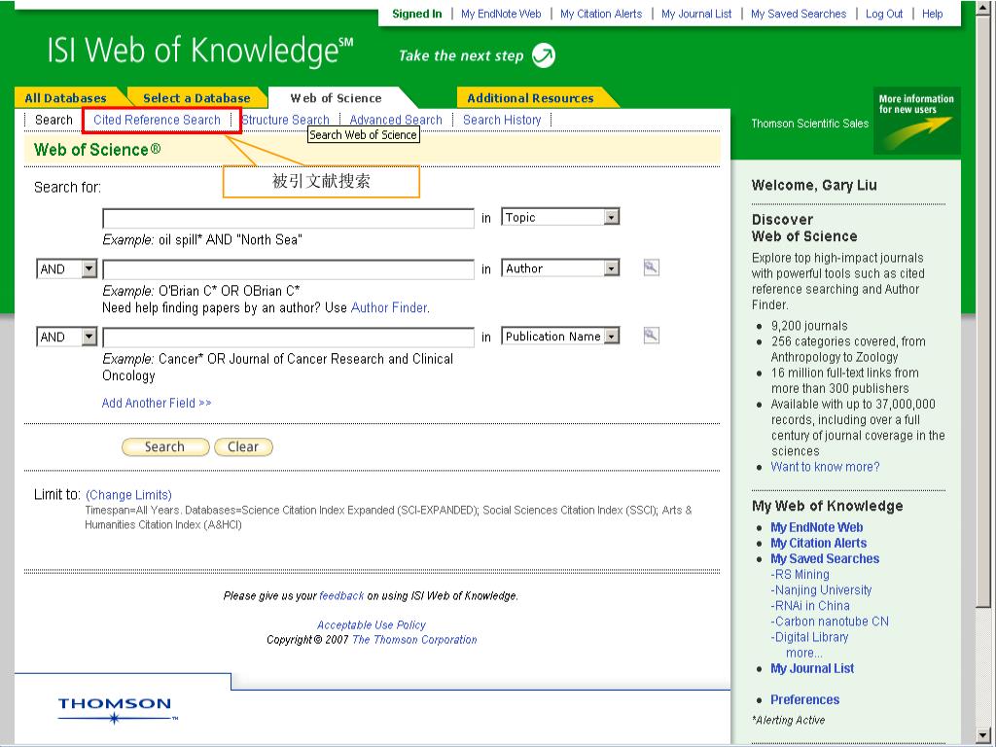Switch to the All Databases tab
The height and width of the screenshot is (747, 996).
[65, 98]
